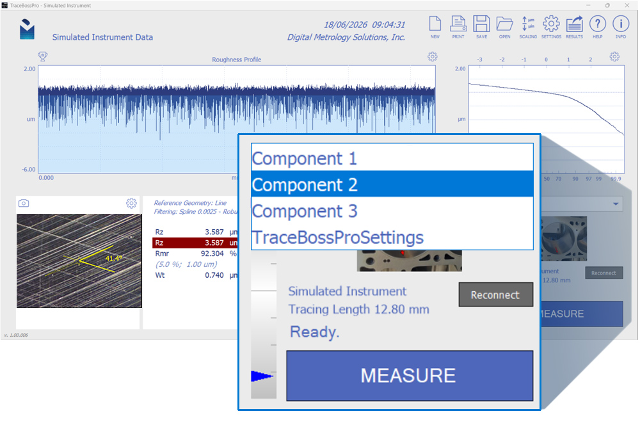Click the Reference Geometry: Line text

point(190,203)
